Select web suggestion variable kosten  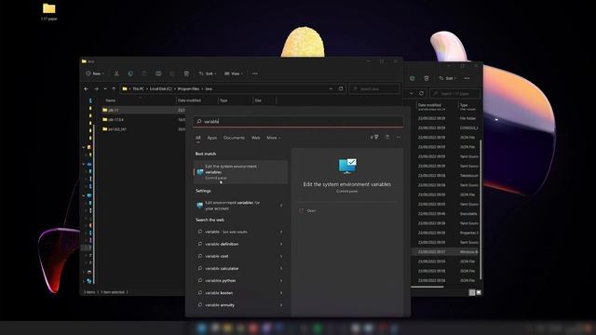point(240,293)
